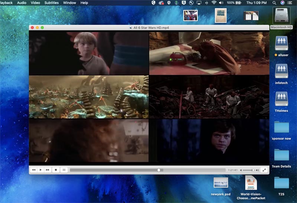Image resolution: width=297 pixels, height=203 pixels.
Task: Stop the video with the stop button
Action: point(56,170)
